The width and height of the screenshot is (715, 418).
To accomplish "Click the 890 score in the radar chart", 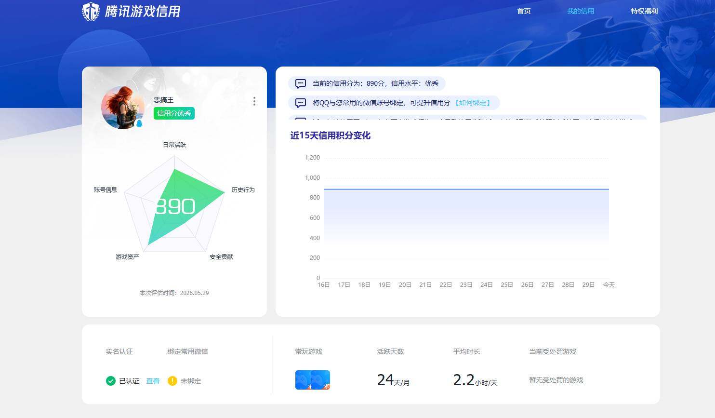I will click(175, 206).
